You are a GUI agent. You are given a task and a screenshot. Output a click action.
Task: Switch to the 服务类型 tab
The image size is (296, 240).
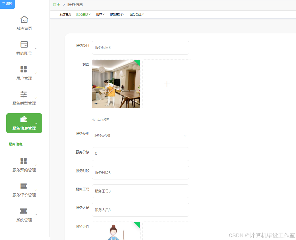pyautogui.click(x=136, y=14)
